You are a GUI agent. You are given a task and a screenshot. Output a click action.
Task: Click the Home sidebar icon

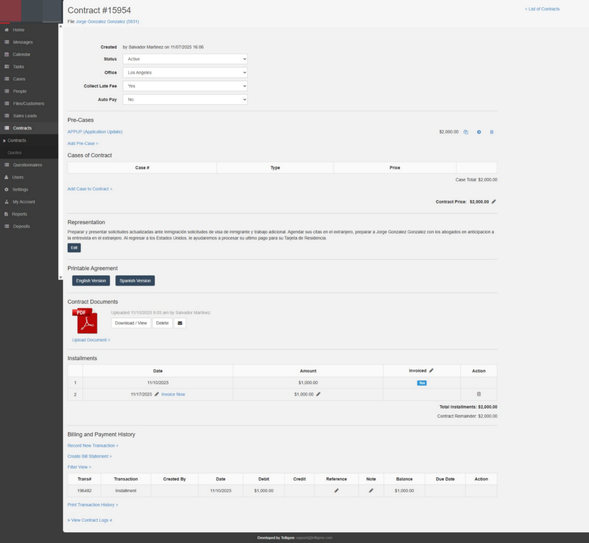6,30
